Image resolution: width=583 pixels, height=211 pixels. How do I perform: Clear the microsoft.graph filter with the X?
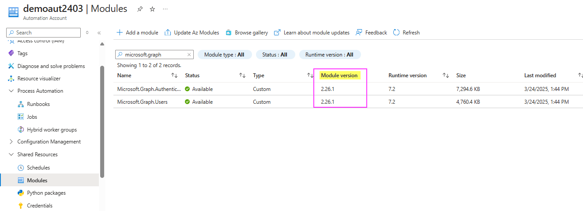(189, 55)
